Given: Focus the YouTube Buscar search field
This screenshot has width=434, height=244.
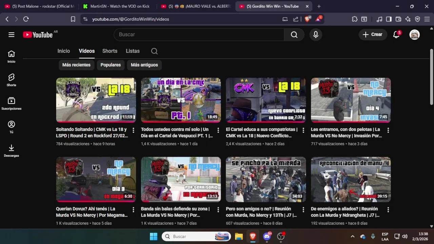Looking at the screenshot, I should pyautogui.click(x=199, y=35).
